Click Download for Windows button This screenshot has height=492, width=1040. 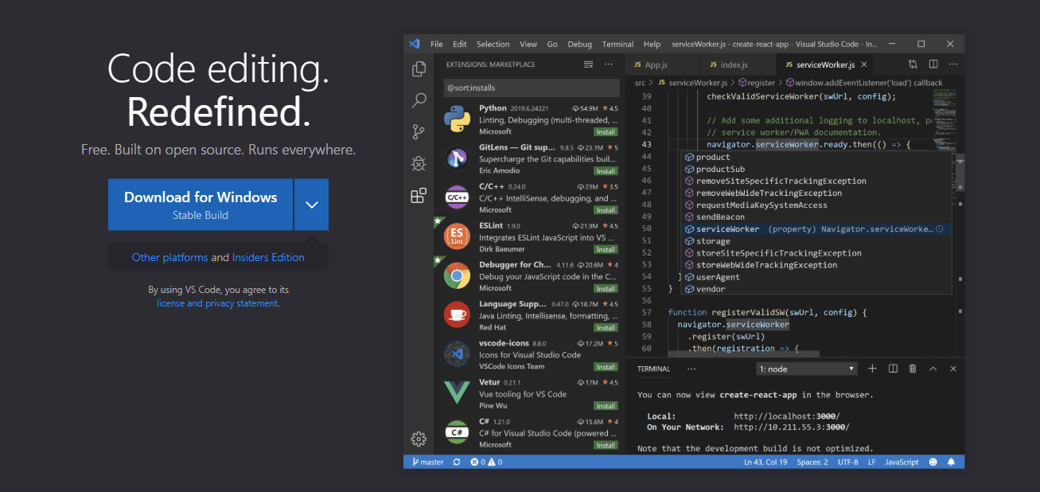(x=201, y=205)
